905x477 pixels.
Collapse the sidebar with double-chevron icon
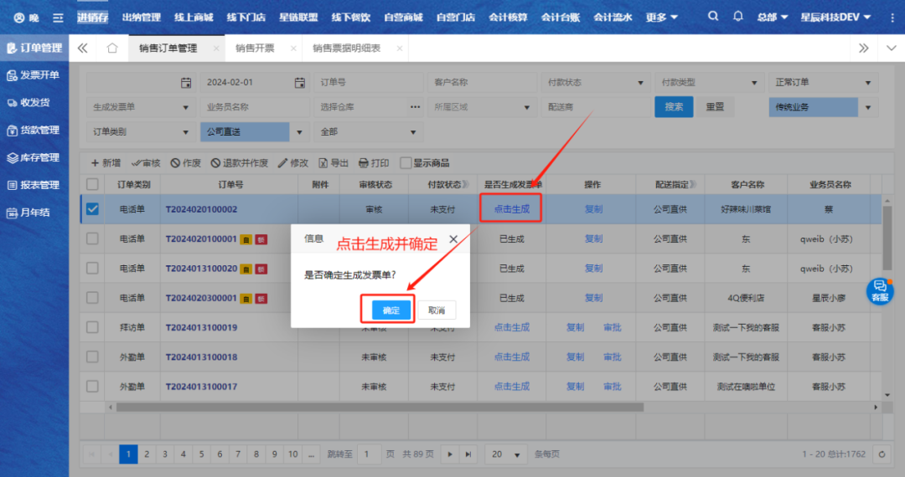(x=82, y=49)
